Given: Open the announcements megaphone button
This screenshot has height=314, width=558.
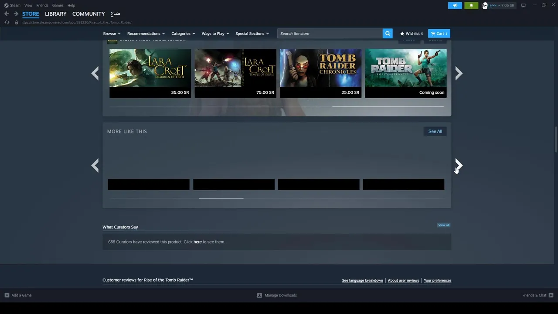Looking at the screenshot, I should point(455,5).
